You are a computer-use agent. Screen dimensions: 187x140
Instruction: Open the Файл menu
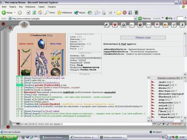point(4,7)
